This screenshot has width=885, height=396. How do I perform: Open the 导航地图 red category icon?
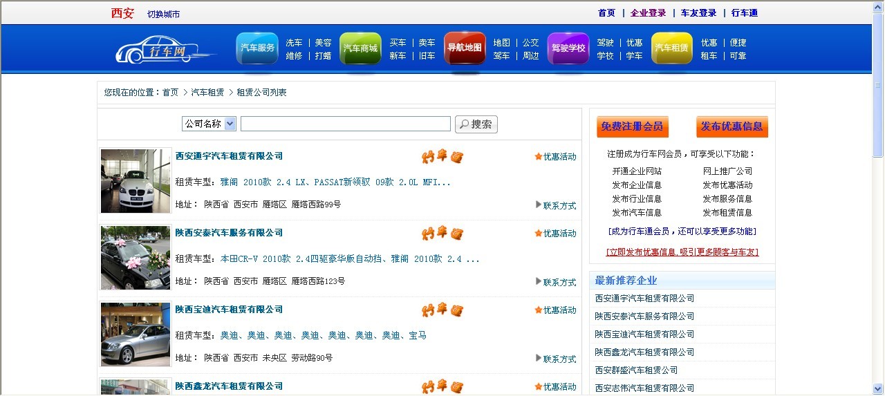[x=465, y=48]
